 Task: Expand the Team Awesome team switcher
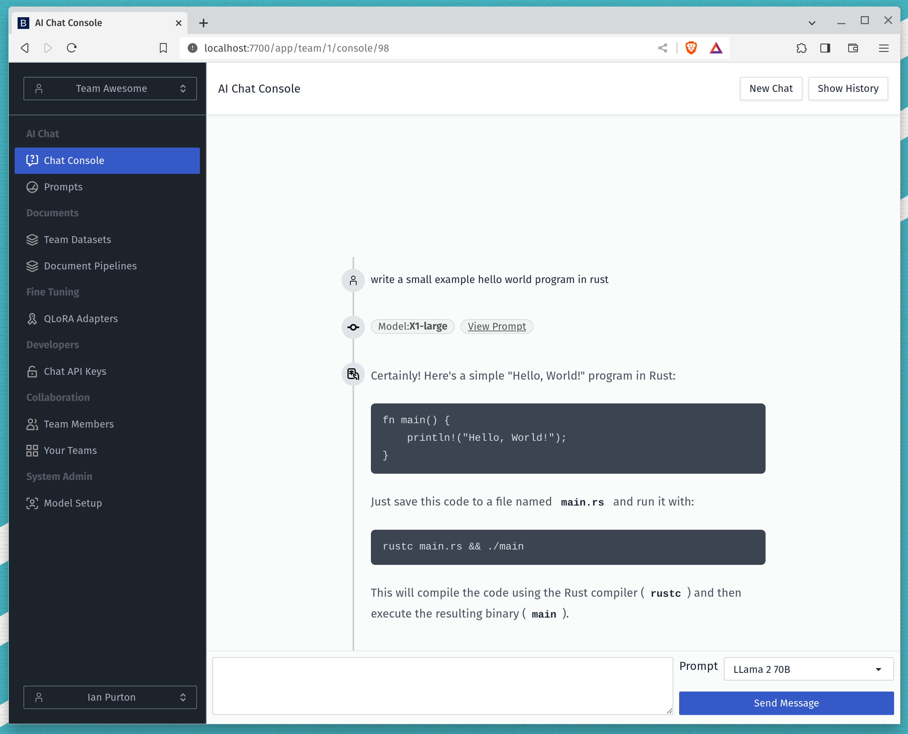[x=110, y=88]
